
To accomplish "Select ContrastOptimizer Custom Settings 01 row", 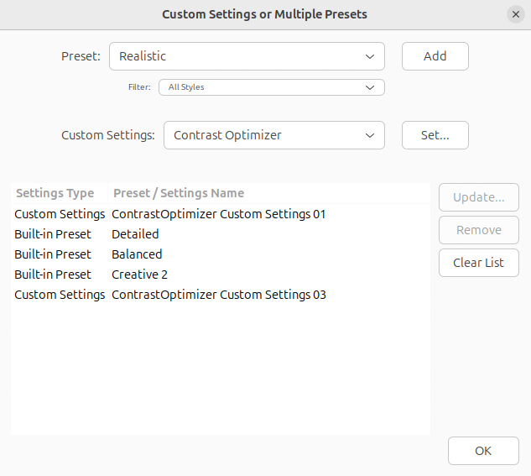I will tap(218, 214).
